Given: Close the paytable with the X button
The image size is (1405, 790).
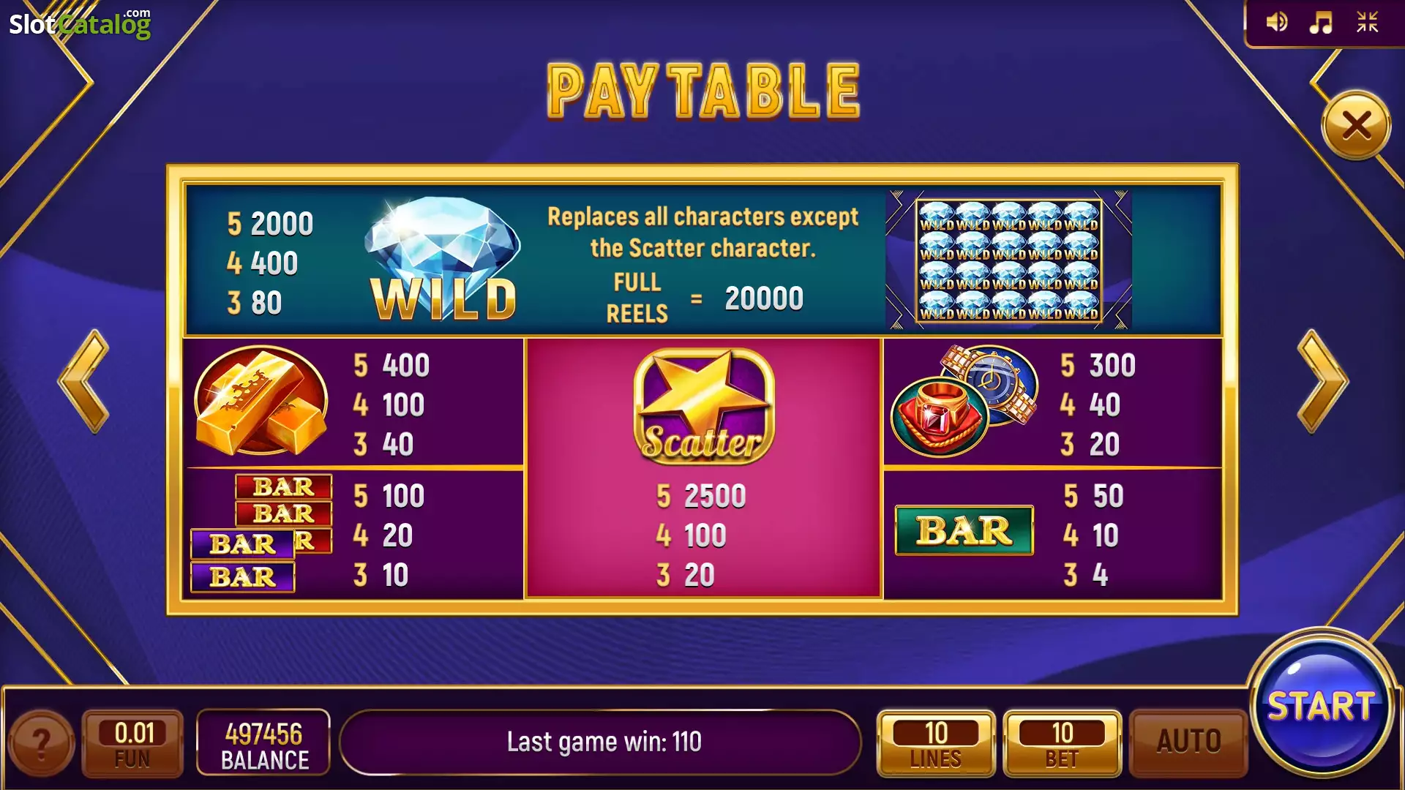Looking at the screenshot, I should 1356,125.
